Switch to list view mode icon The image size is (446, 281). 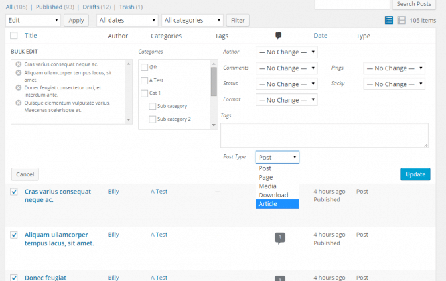point(388,20)
